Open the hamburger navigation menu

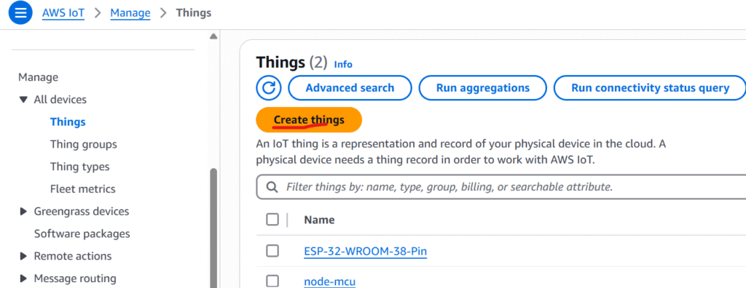click(20, 13)
